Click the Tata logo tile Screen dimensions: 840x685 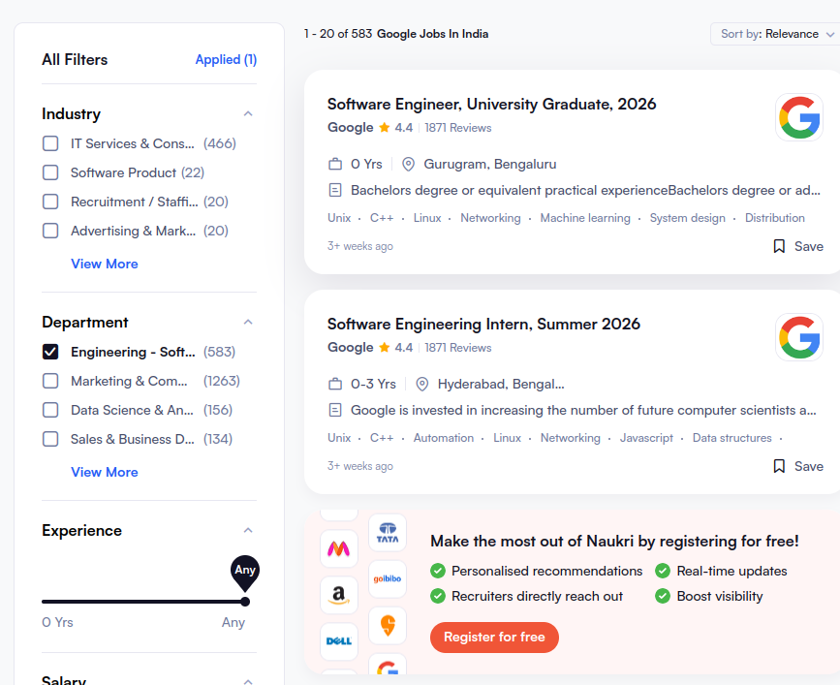(x=388, y=533)
